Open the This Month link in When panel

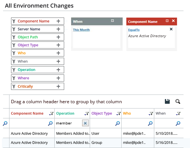point(81,30)
